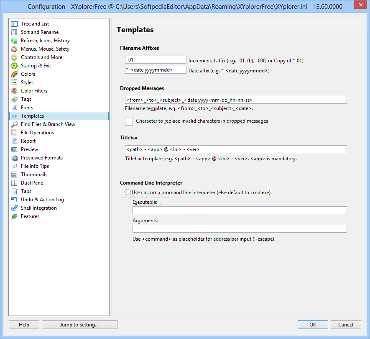The image size is (370, 339).
Task: Open the Fonts letter icon
Action: pos(14,108)
